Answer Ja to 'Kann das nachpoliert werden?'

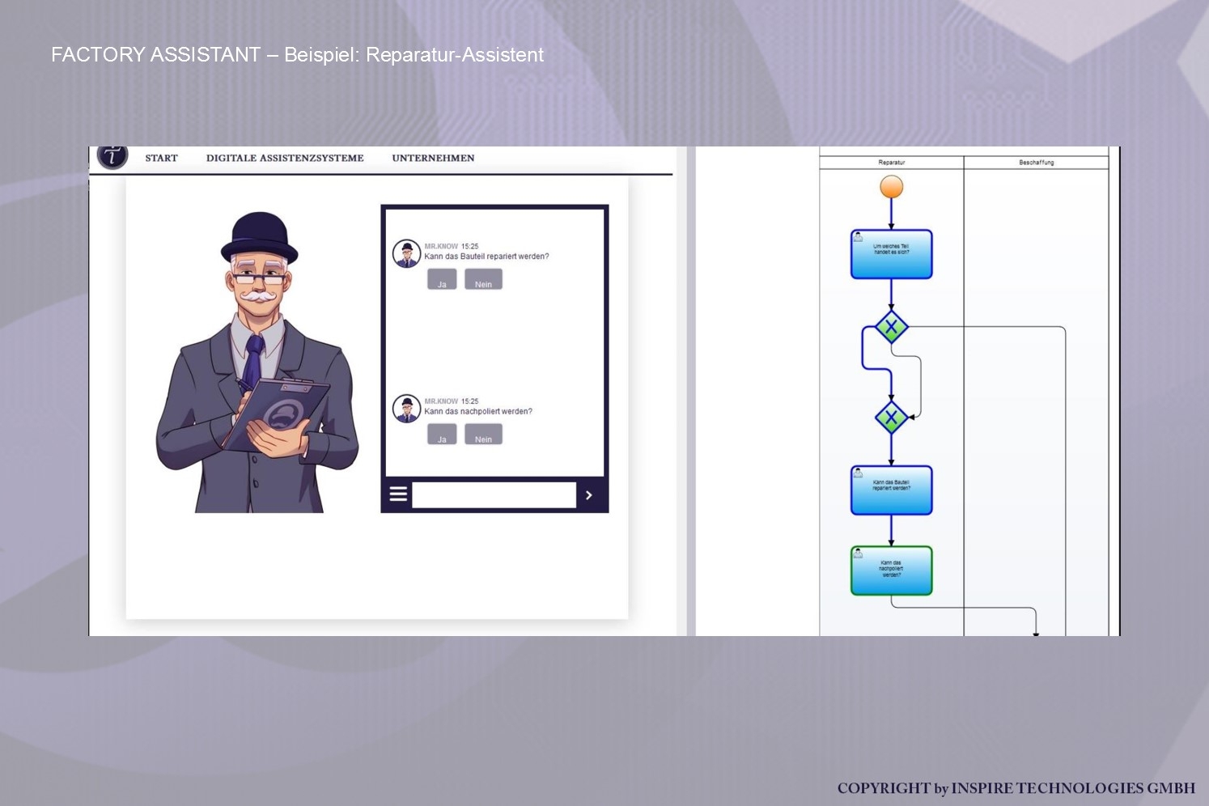442,435
